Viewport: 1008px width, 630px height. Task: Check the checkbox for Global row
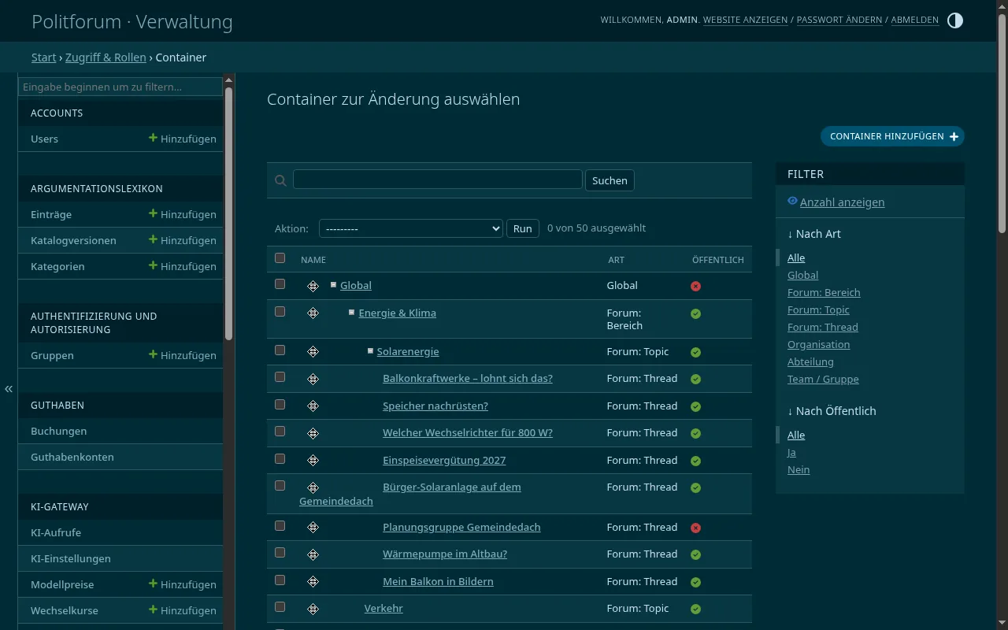280,283
